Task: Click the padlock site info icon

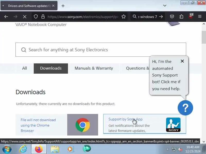Action: tap(43, 17)
